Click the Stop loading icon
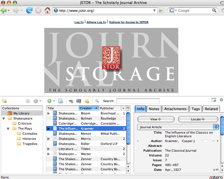This screenshot has height=179, width=224. click(38, 10)
